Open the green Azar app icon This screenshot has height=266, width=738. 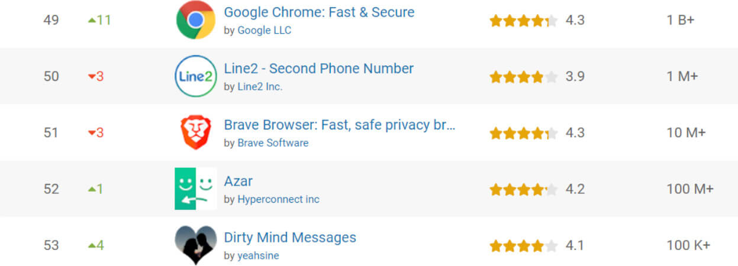196,189
